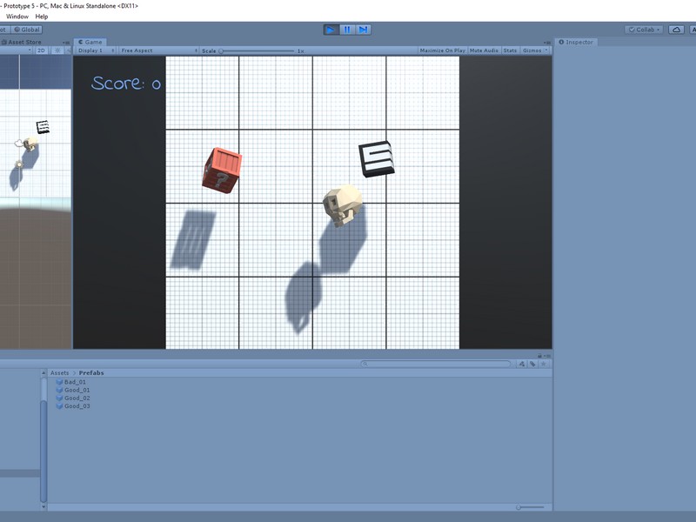Pause the running game
Image resolution: width=696 pixels, height=522 pixels.
click(347, 30)
